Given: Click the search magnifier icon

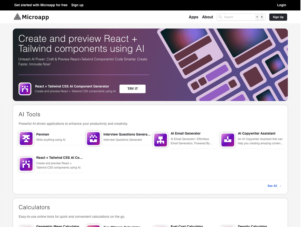Looking at the screenshot, I should 220,17.
